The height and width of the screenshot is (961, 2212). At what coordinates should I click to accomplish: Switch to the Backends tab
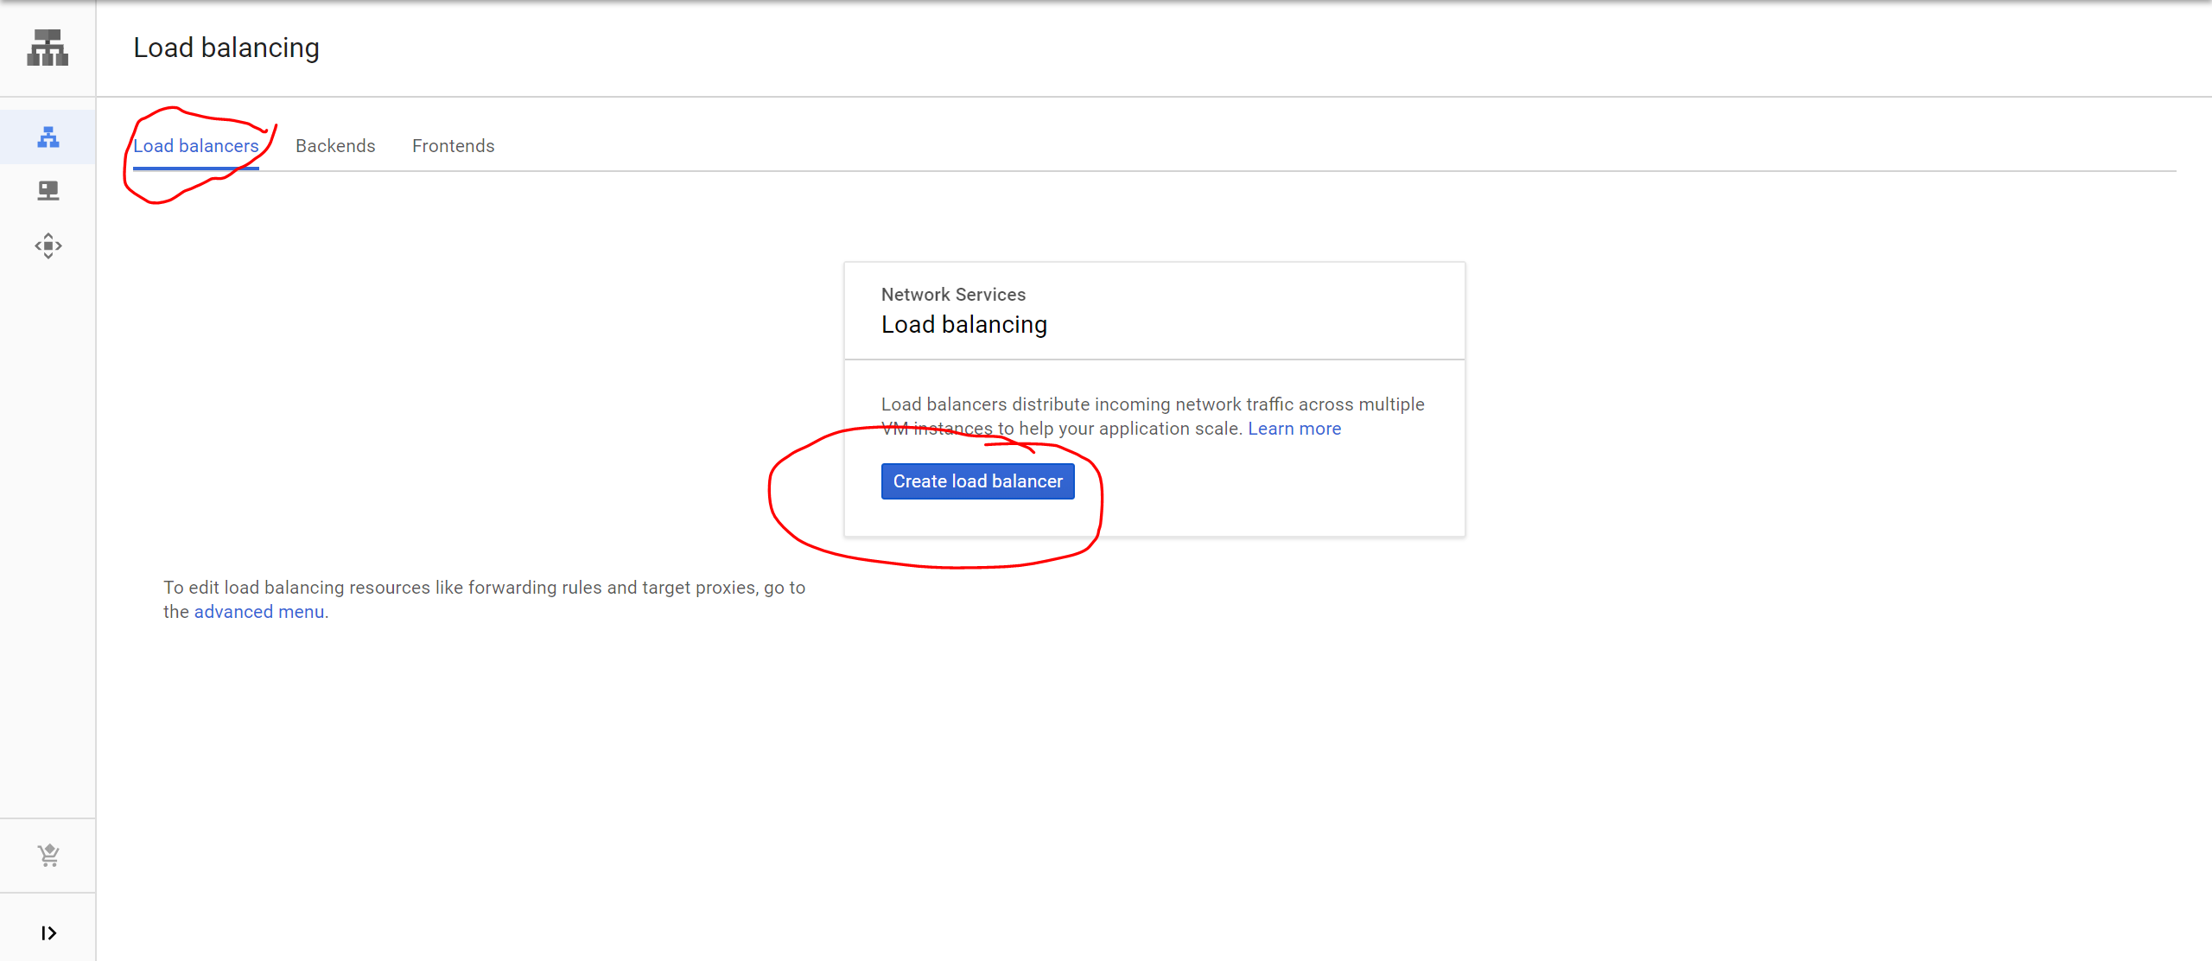click(x=335, y=146)
